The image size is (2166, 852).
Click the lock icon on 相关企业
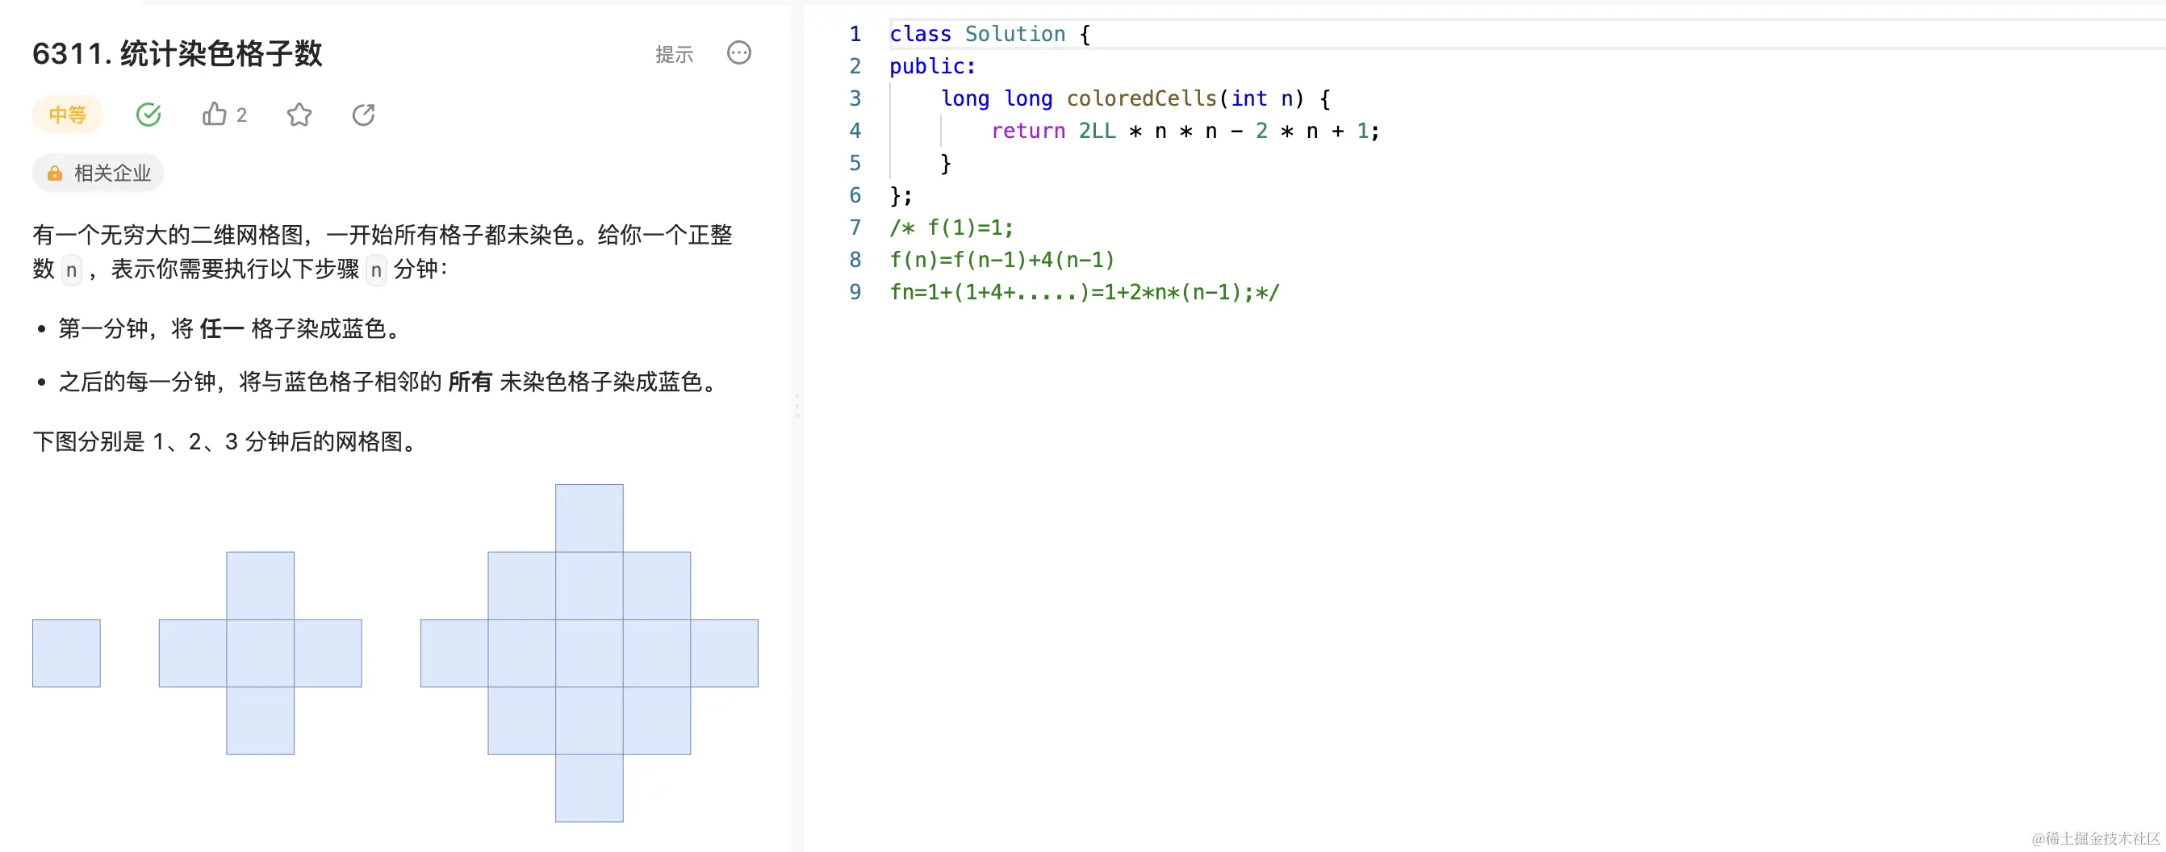click(55, 173)
